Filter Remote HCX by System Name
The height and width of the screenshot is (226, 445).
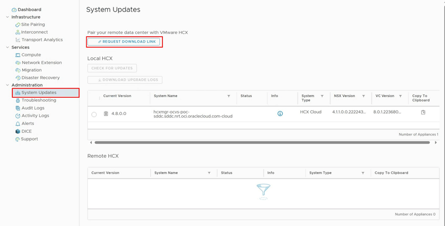209,173
